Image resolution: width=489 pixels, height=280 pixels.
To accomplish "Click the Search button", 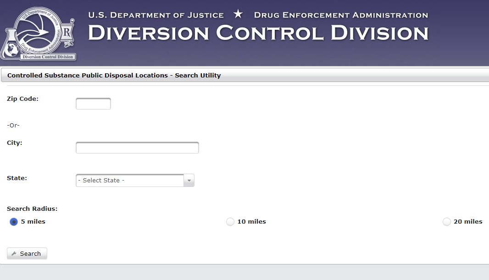I will point(27,253).
